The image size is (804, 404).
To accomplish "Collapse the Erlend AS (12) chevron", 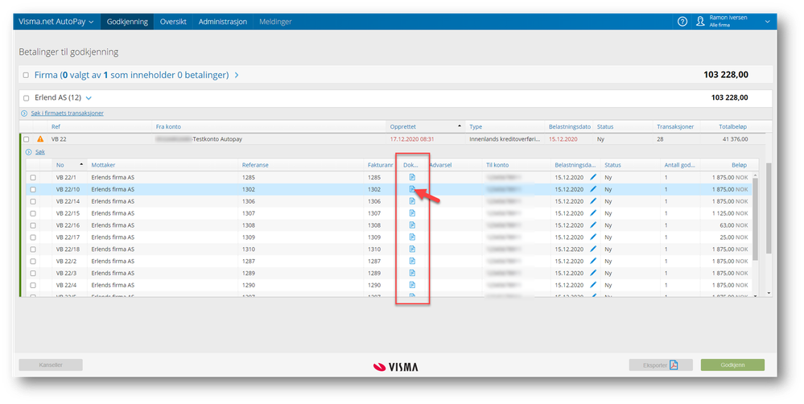I will 89,98.
